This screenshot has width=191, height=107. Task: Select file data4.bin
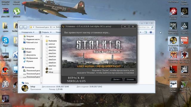click(x=51, y=56)
